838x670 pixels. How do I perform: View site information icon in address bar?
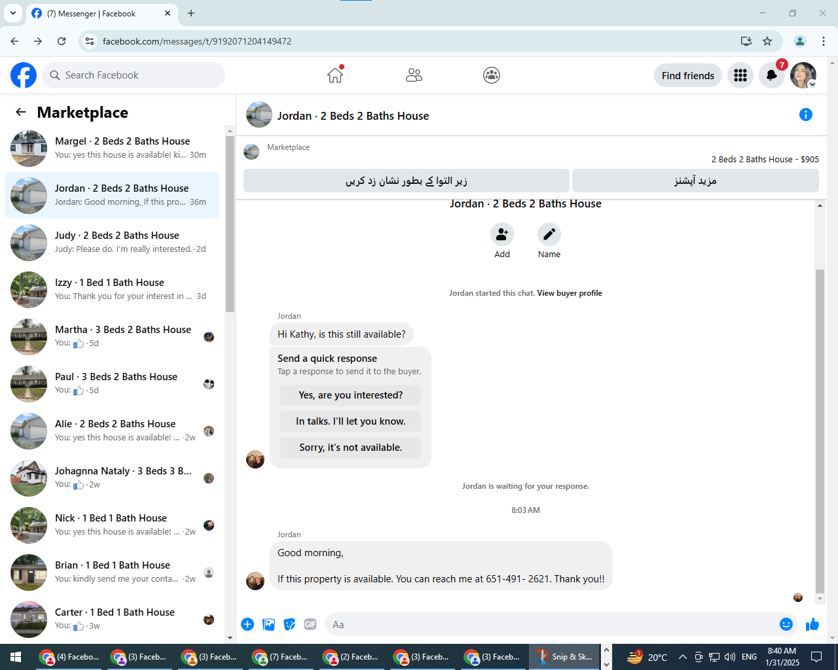coord(90,41)
